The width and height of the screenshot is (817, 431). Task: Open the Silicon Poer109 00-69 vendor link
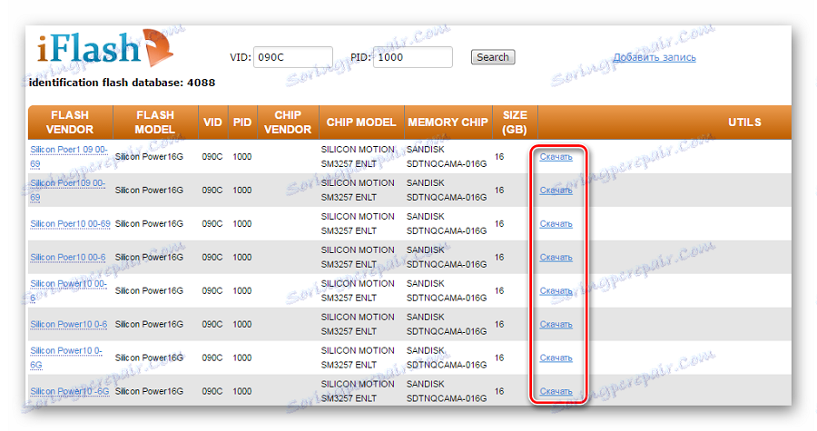click(68, 190)
